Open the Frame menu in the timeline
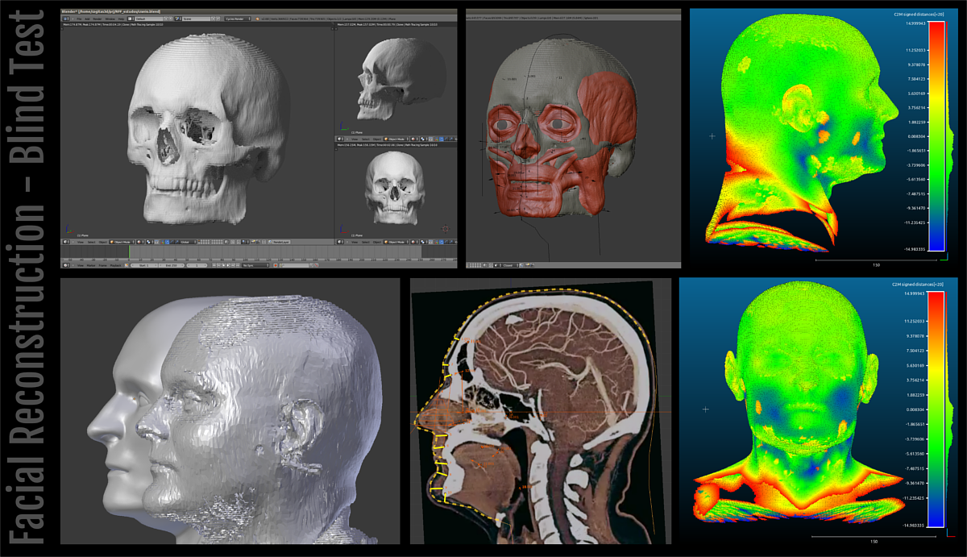The image size is (967, 557). (x=102, y=265)
